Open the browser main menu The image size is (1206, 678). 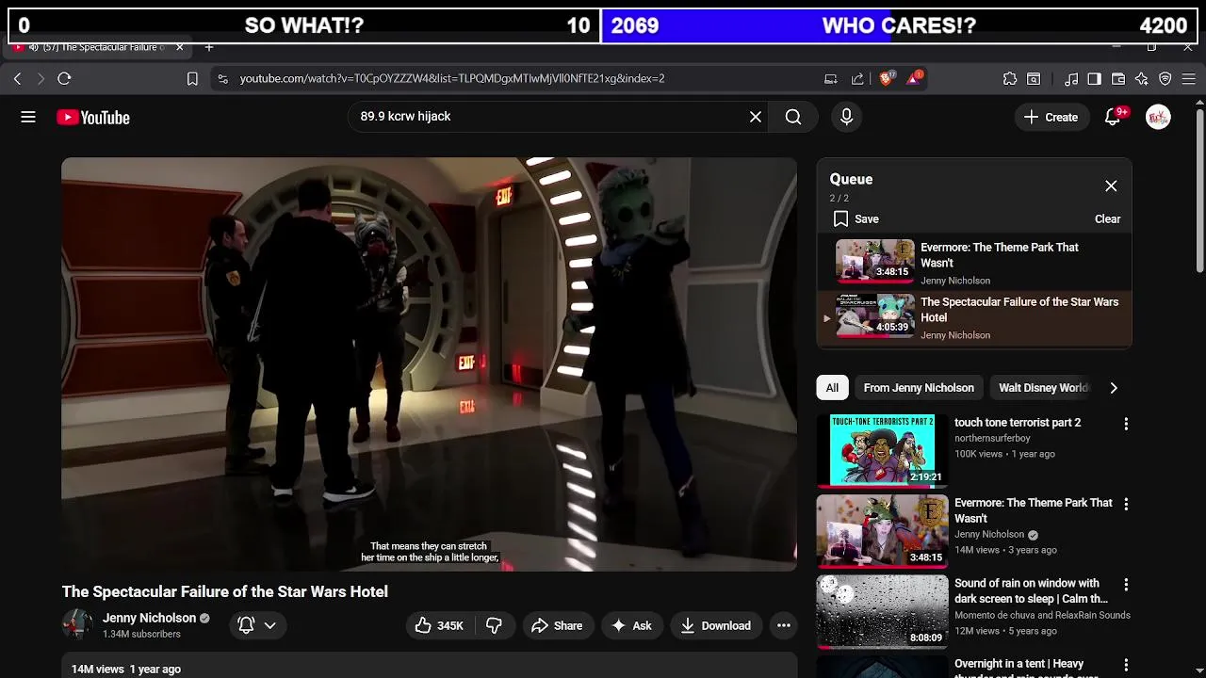pos(1189,79)
